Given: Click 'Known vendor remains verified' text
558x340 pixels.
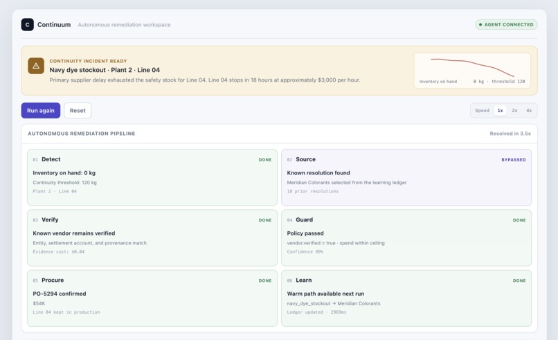Looking at the screenshot, I should pos(74,233).
